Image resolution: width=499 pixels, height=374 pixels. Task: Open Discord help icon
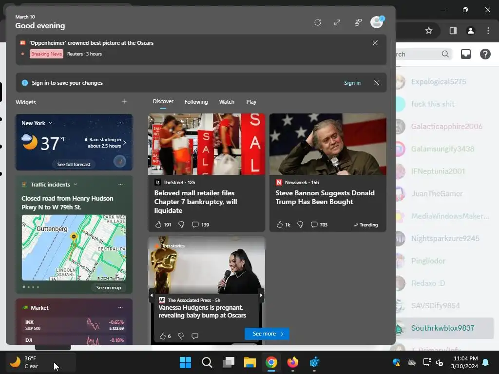485,54
